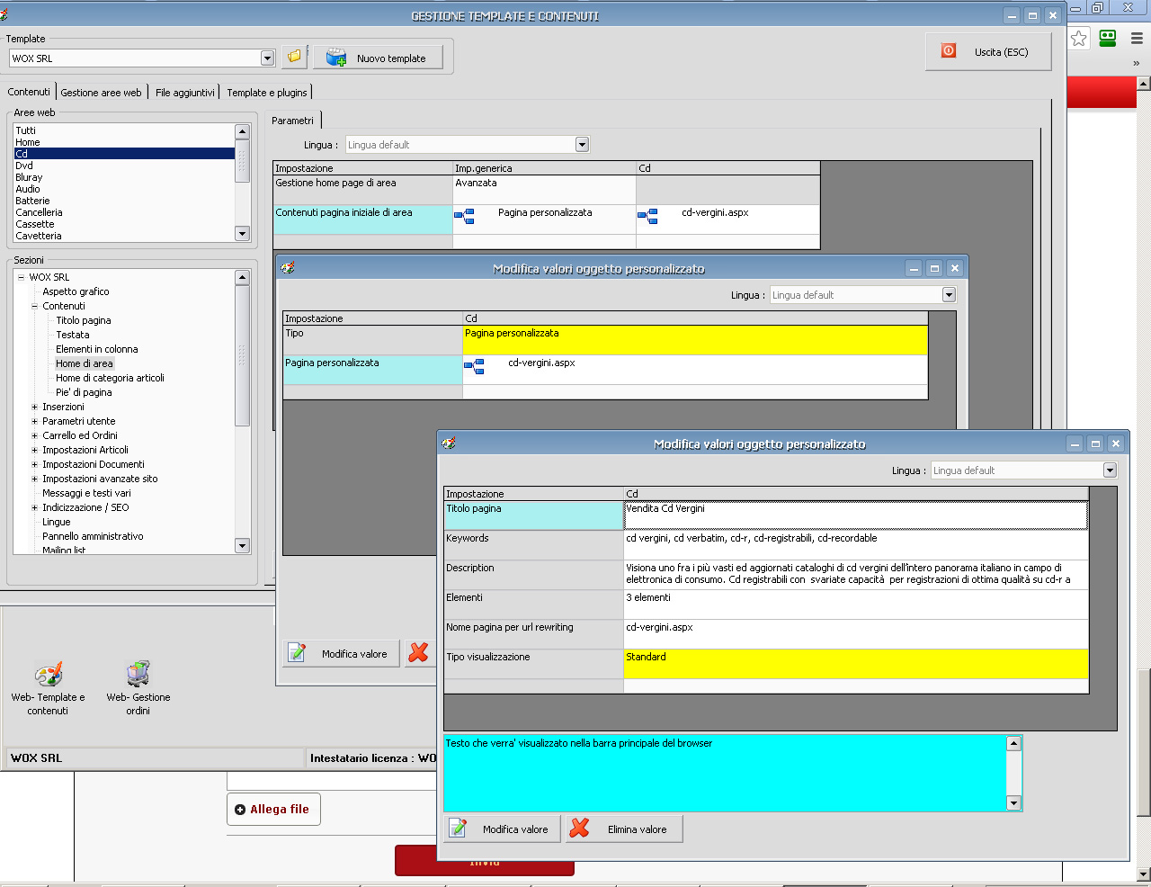Click the Sezioni tree scroll-down arrow
Screen dimensions: 1151x887
[242, 545]
